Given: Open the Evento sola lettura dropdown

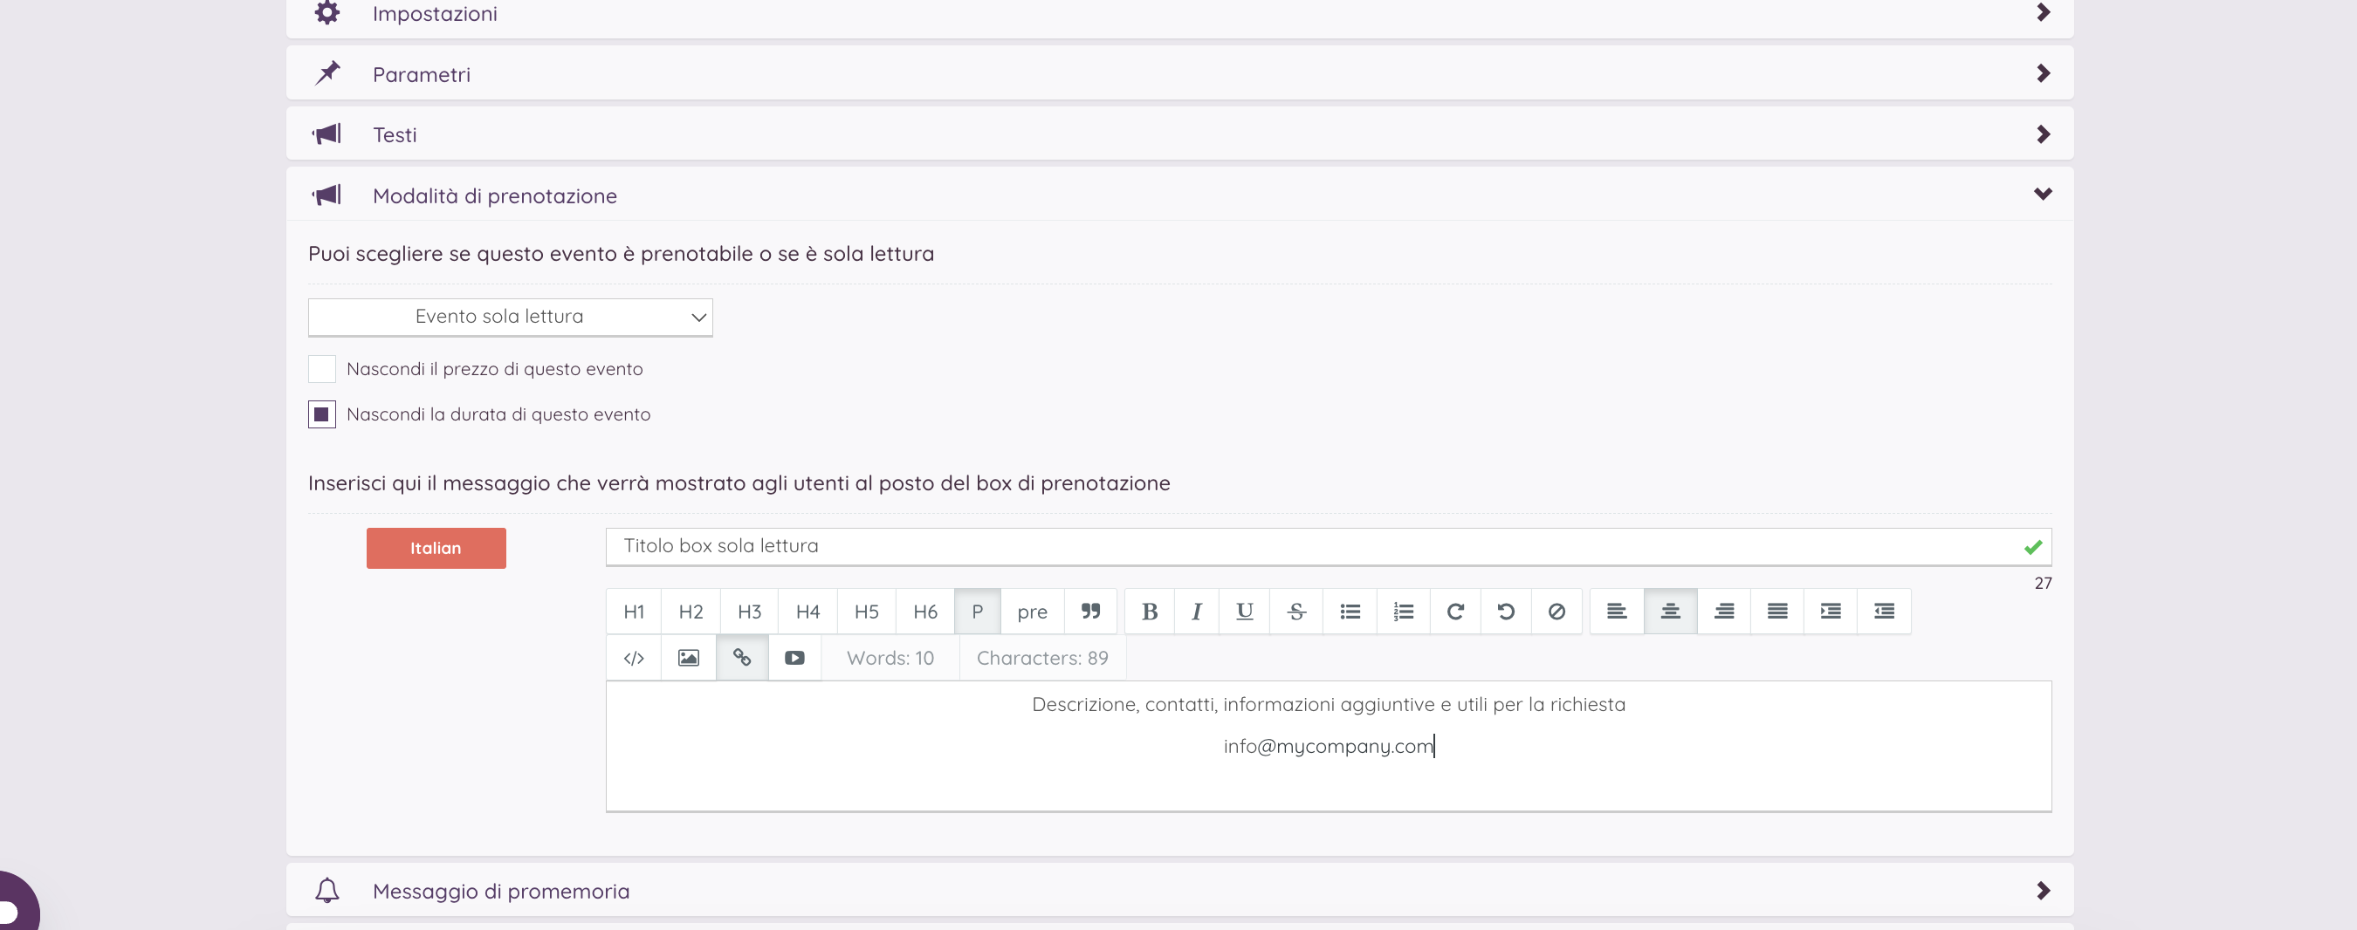Looking at the screenshot, I should (x=510, y=317).
